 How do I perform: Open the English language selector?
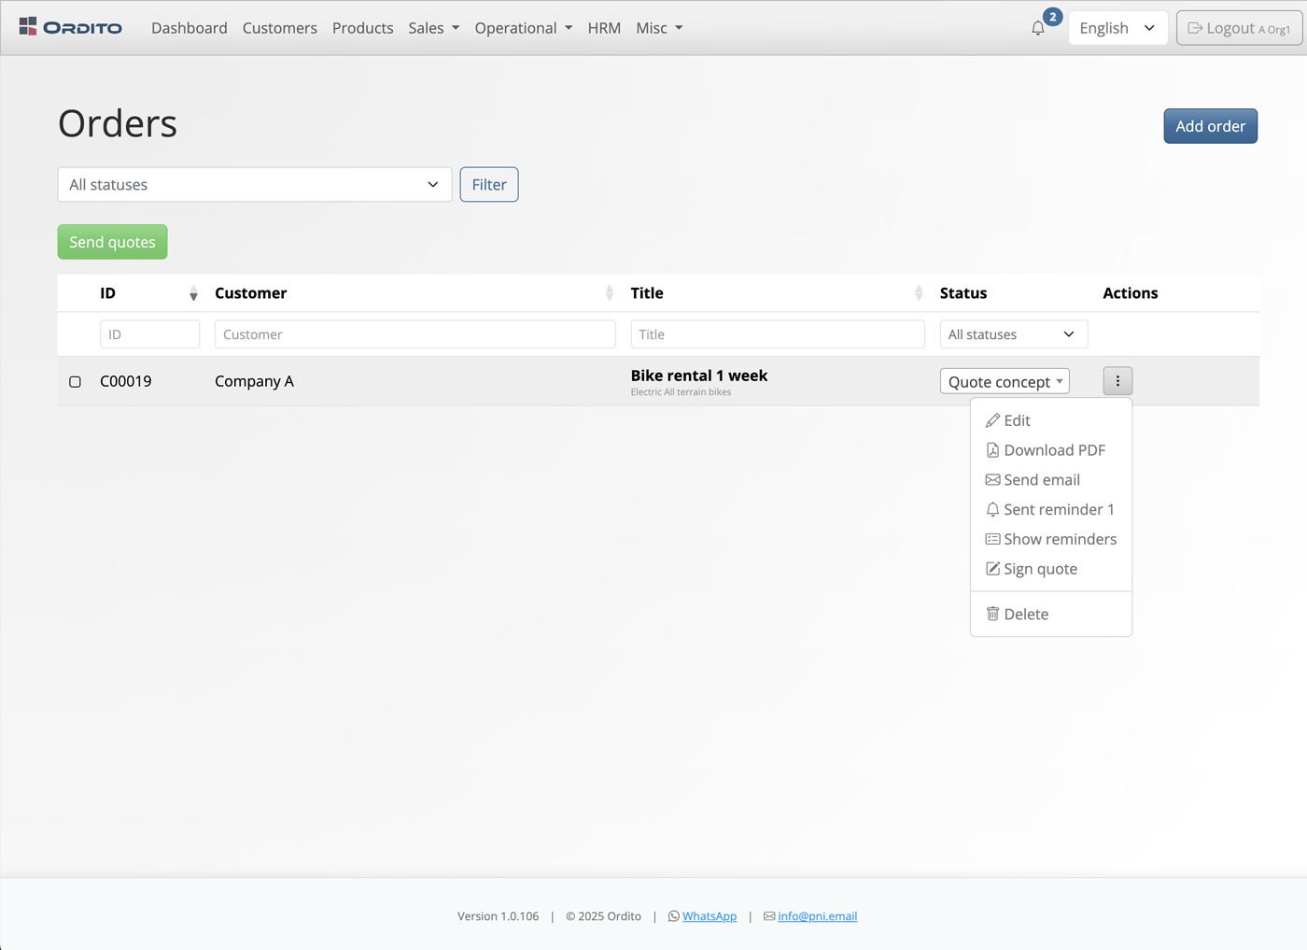click(1117, 28)
